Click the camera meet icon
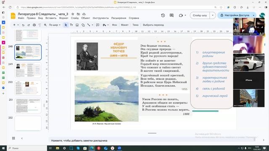The width and height of the screenshot is (269, 151). (181, 16)
